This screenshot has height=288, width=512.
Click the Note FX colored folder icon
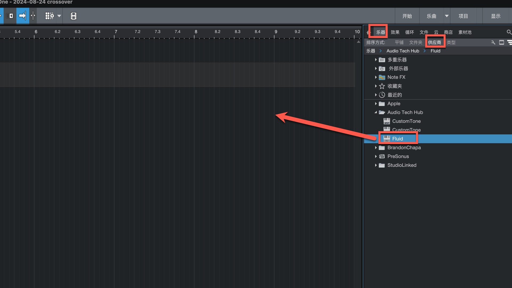tap(382, 77)
